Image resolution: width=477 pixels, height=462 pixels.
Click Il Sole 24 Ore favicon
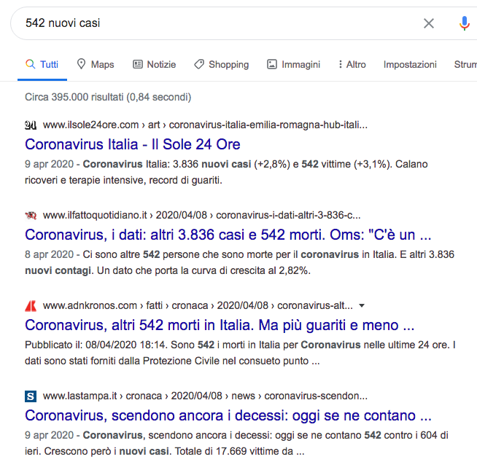coord(31,125)
